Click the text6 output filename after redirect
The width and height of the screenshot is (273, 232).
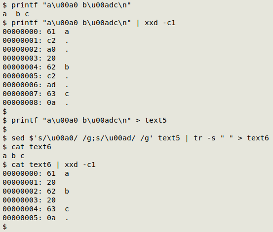(258, 138)
